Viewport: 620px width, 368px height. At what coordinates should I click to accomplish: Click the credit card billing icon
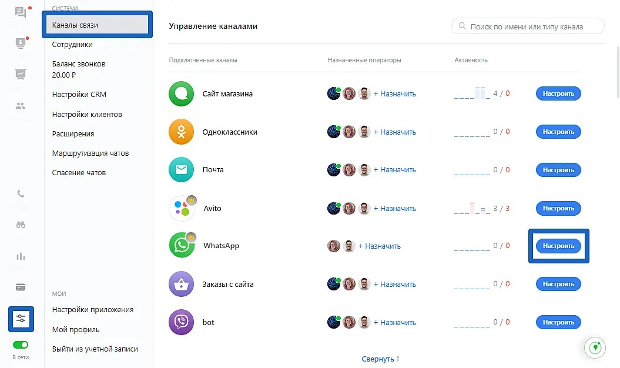(21, 287)
